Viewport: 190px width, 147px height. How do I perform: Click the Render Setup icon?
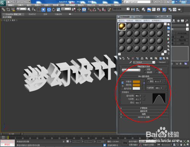[170, 10]
